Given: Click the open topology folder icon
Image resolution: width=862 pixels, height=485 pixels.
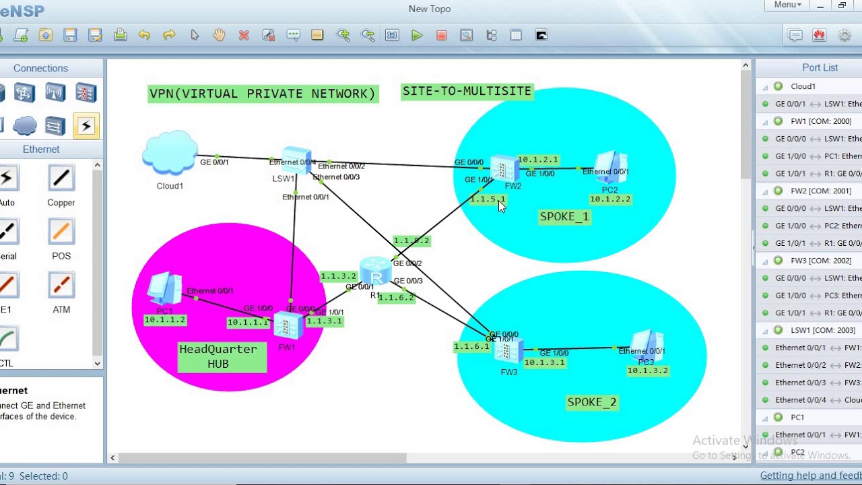Looking at the screenshot, I should pos(46,35).
